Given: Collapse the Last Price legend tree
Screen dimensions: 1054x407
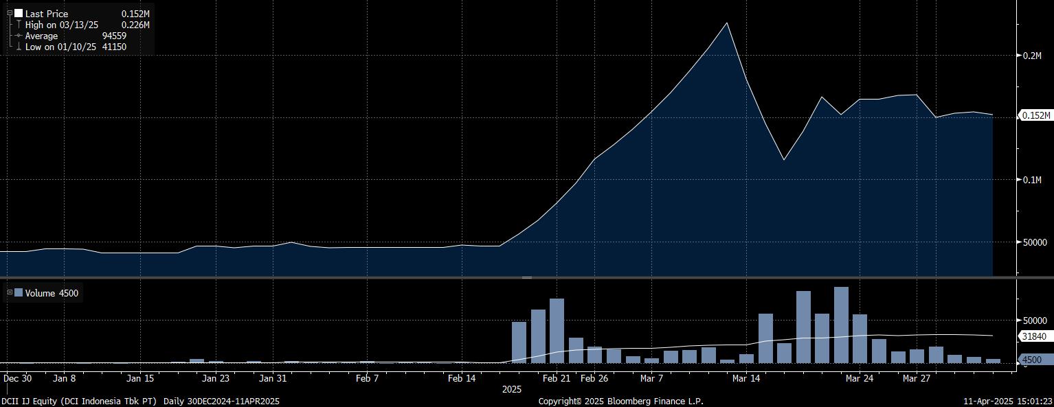Looking at the screenshot, I should (x=10, y=13).
